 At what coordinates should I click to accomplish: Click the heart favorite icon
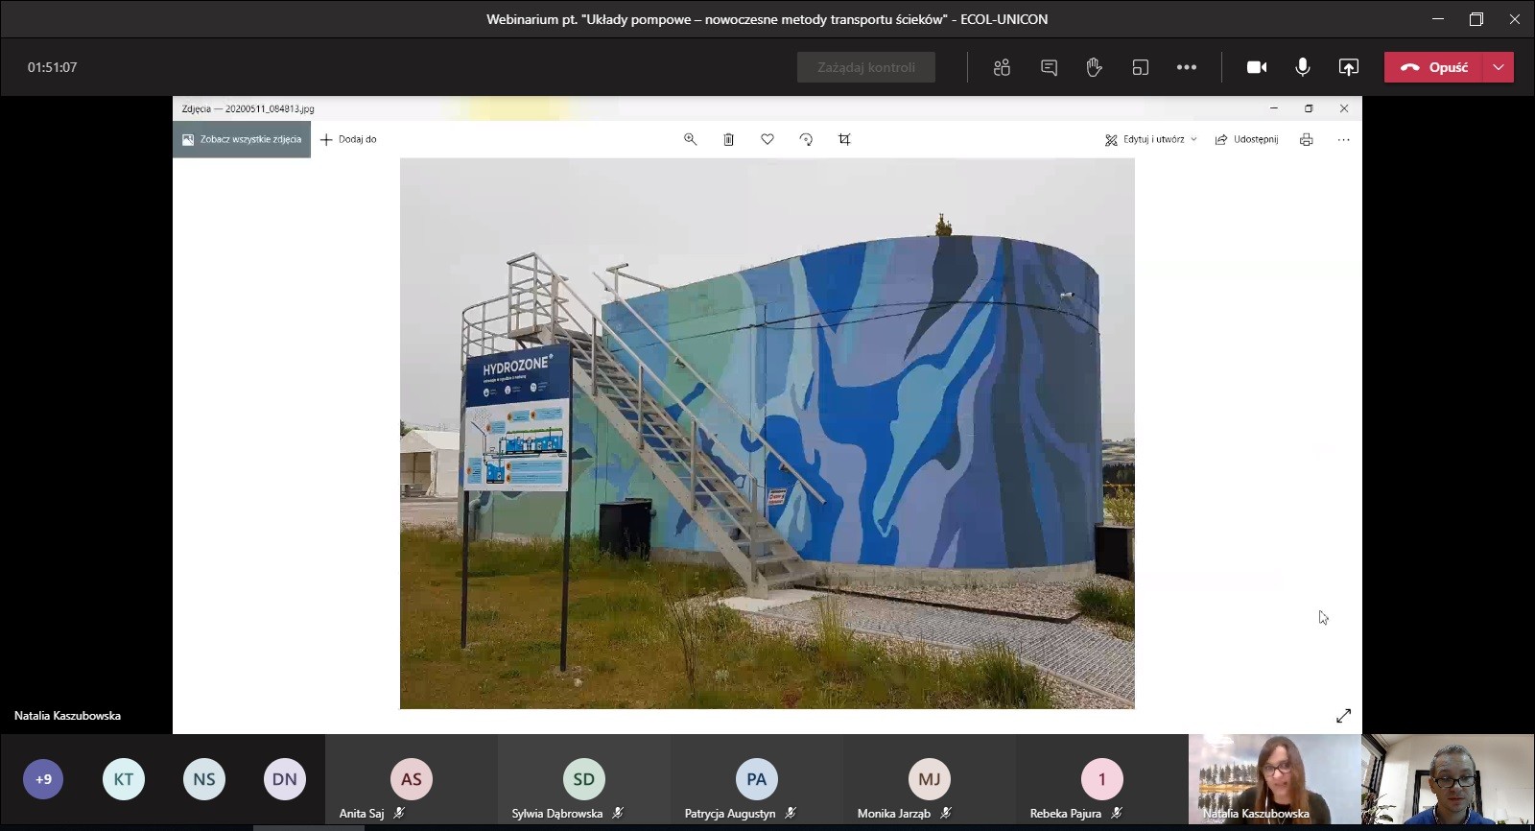[x=767, y=139]
